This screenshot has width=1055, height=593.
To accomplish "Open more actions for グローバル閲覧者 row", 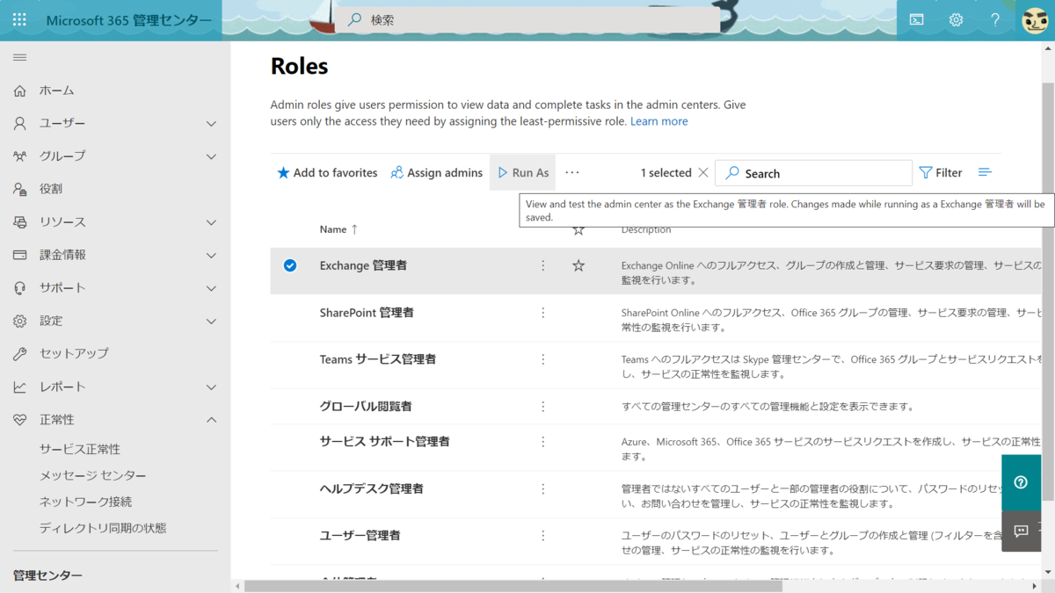I will pyautogui.click(x=543, y=407).
